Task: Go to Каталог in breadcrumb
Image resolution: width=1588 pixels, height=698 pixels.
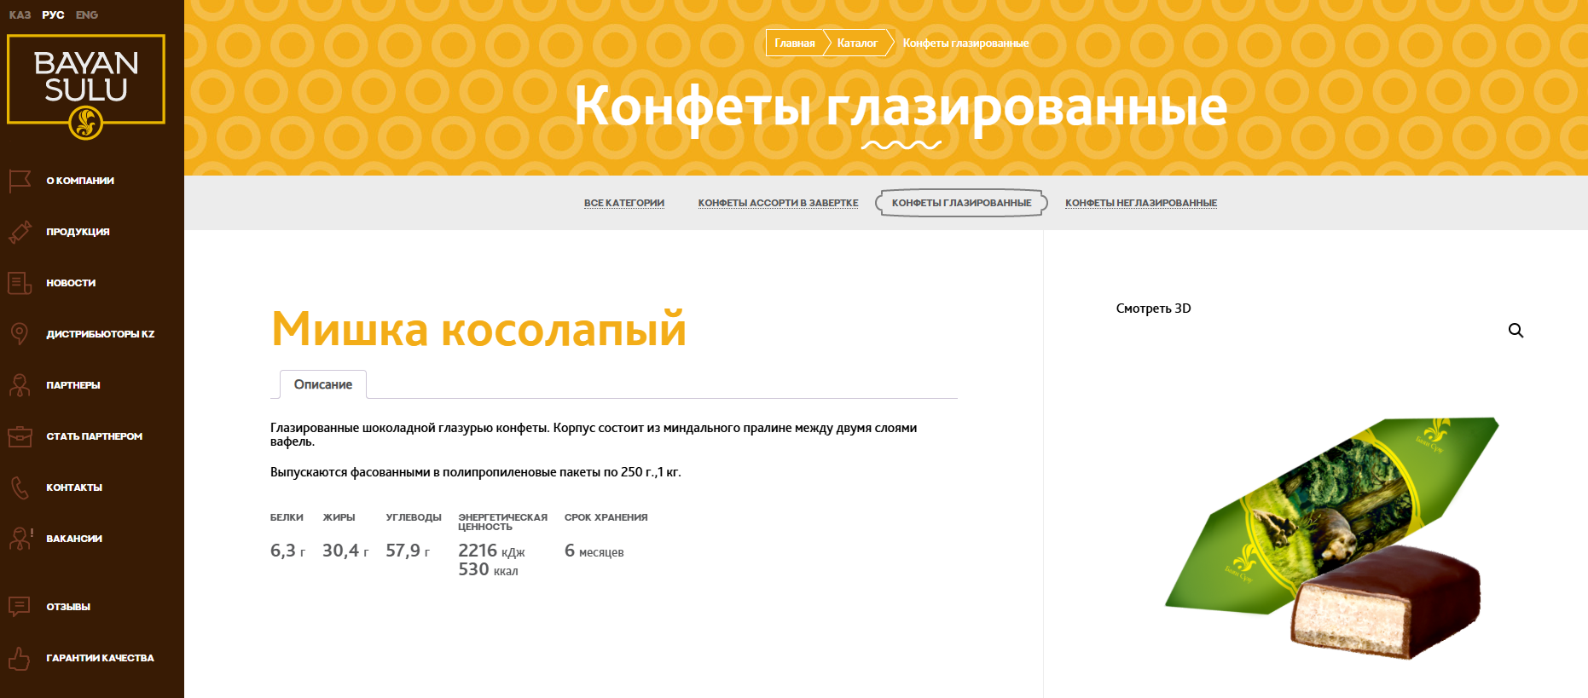Action: coord(857,43)
